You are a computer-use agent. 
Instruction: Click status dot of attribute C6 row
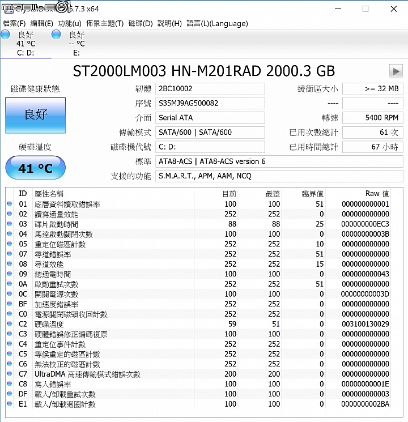[x=10, y=363]
